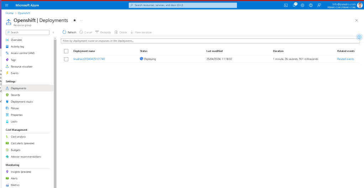Click View template in toolbar
The height and width of the screenshot is (188, 364).
click(141, 32)
